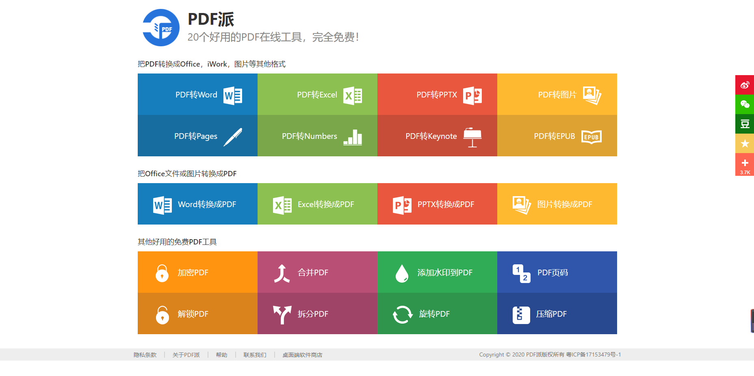
Task: Open the PDF转Word tool
Action: pos(197,94)
